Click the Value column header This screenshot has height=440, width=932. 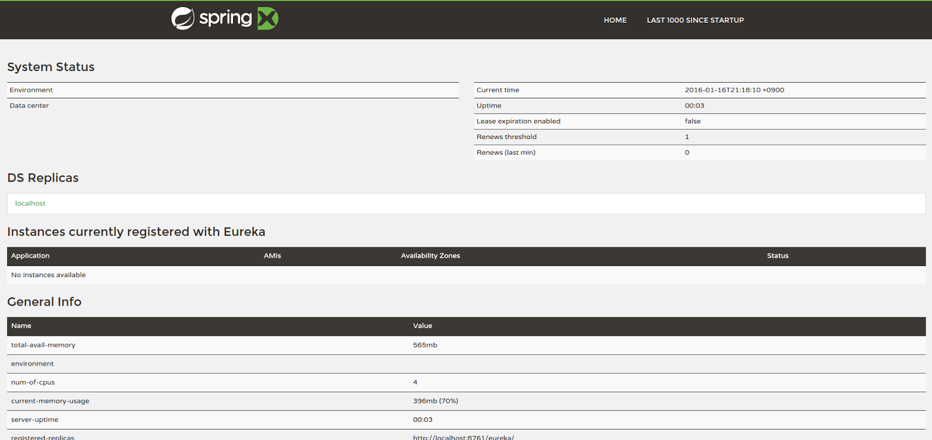click(x=422, y=325)
